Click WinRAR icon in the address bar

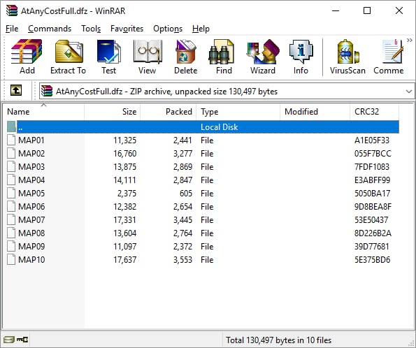coord(47,91)
